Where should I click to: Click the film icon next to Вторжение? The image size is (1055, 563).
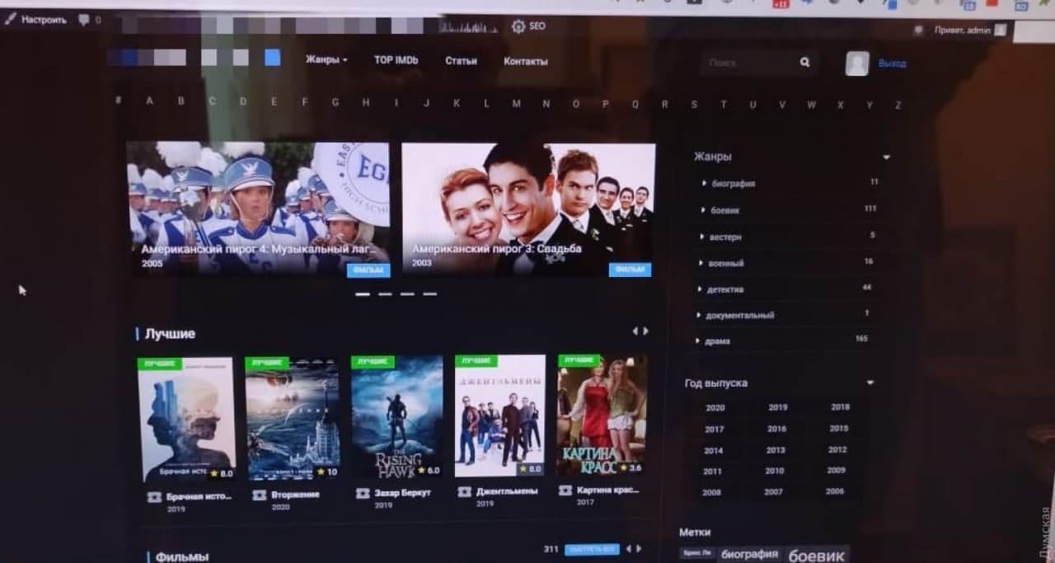[259, 495]
